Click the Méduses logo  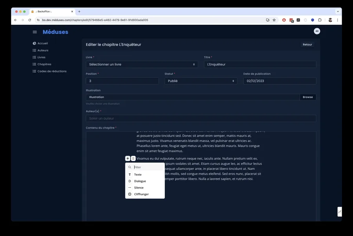[55, 32]
